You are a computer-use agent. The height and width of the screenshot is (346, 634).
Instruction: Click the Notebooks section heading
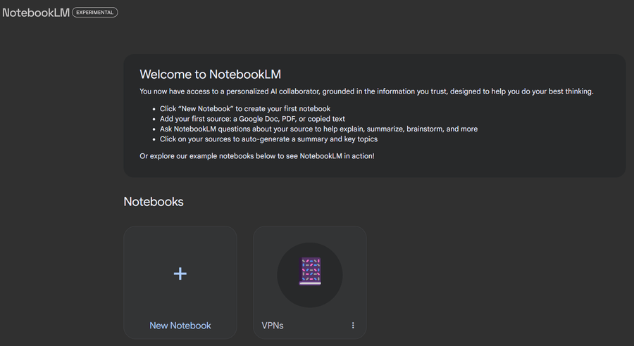coord(154,202)
